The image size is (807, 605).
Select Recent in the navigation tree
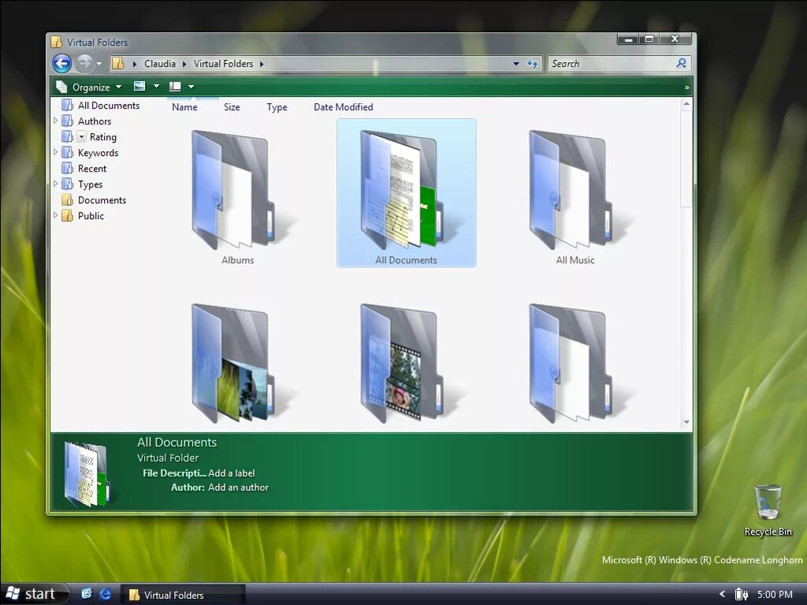click(92, 169)
